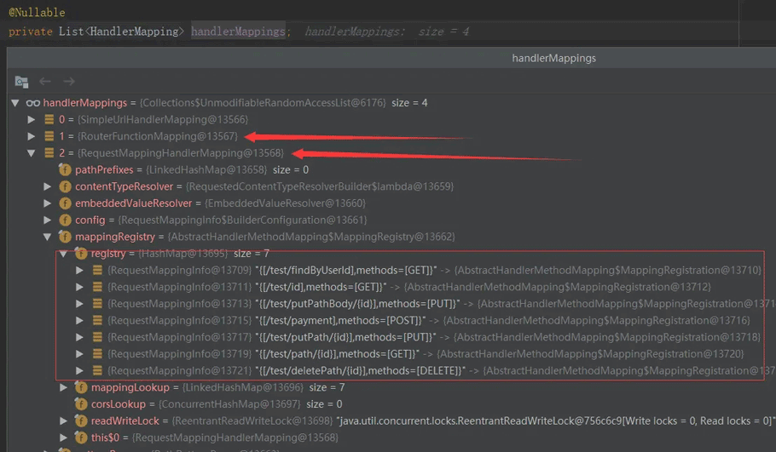Image resolution: width=776 pixels, height=452 pixels.
Task: Expand the this$0 field
Action: [x=63, y=438]
